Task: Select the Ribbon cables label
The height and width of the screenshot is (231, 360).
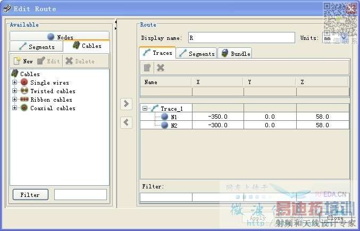Action: 51,100
